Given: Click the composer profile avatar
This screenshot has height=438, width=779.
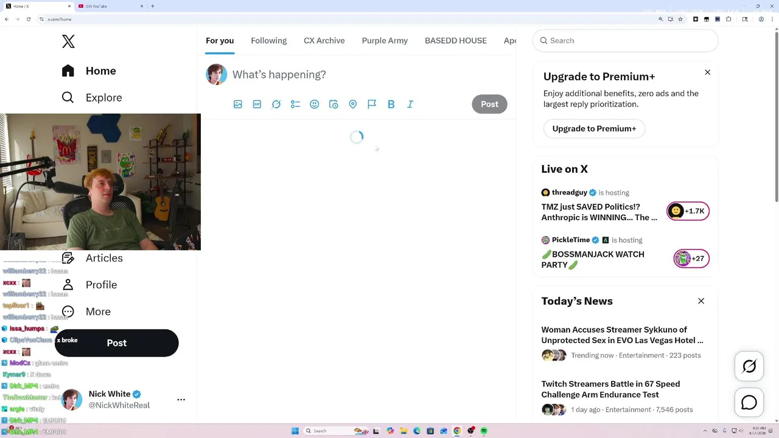Looking at the screenshot, I should point(216,74).
